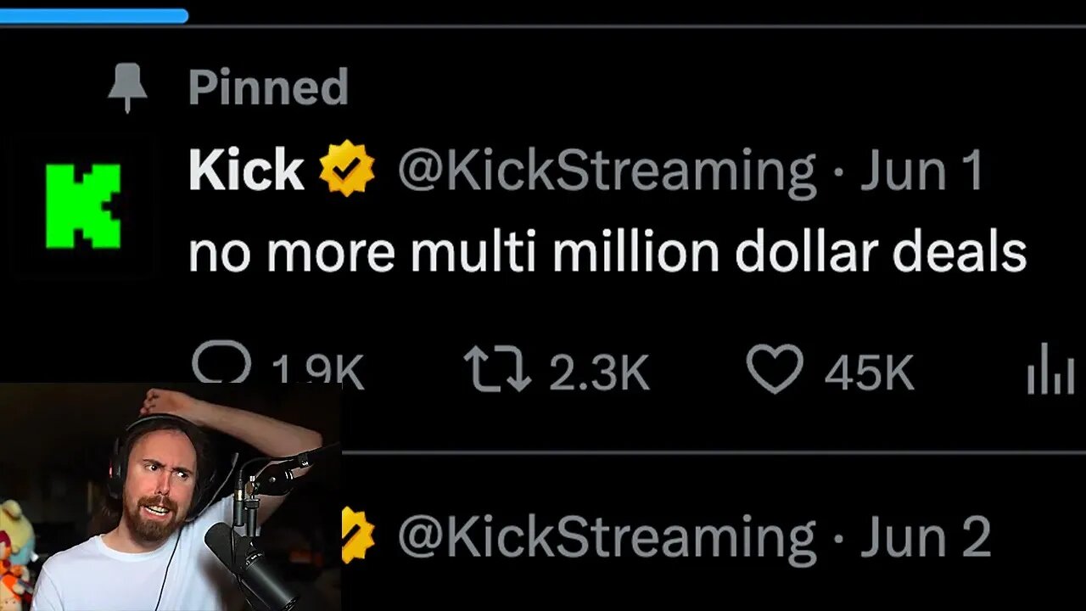Open the tweet analytics bar-chart icon
Image resolution: width=1086 pixels, height=611 pixels.
(1050, 373)
